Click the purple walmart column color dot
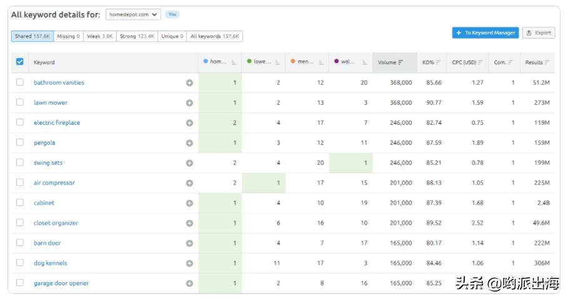This screenshot has width=568, height=299. 337,61
